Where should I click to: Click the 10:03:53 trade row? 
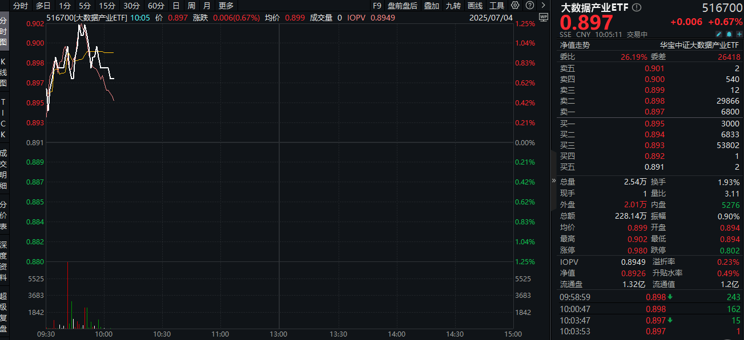tap(650, 331)
